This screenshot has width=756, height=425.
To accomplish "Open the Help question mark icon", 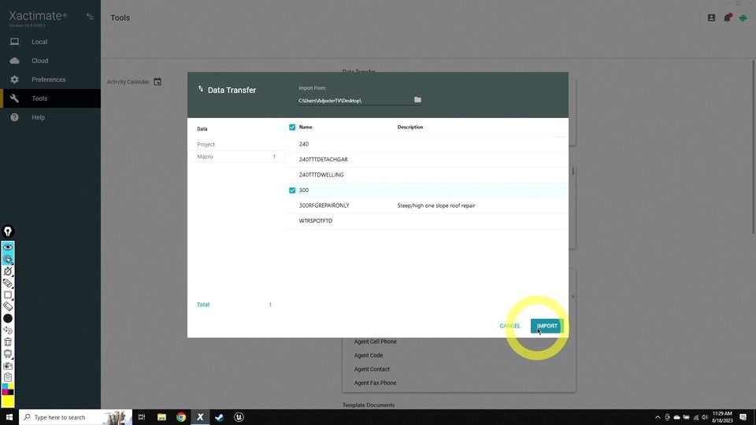I will coord(14,117).
